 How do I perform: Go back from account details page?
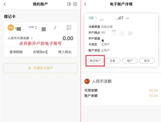(x=85, y=4)
